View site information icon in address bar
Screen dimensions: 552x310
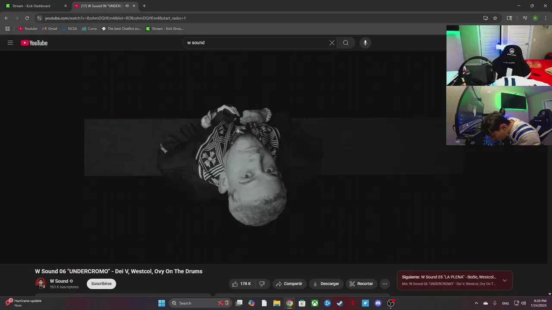click(x=39, y=18)
